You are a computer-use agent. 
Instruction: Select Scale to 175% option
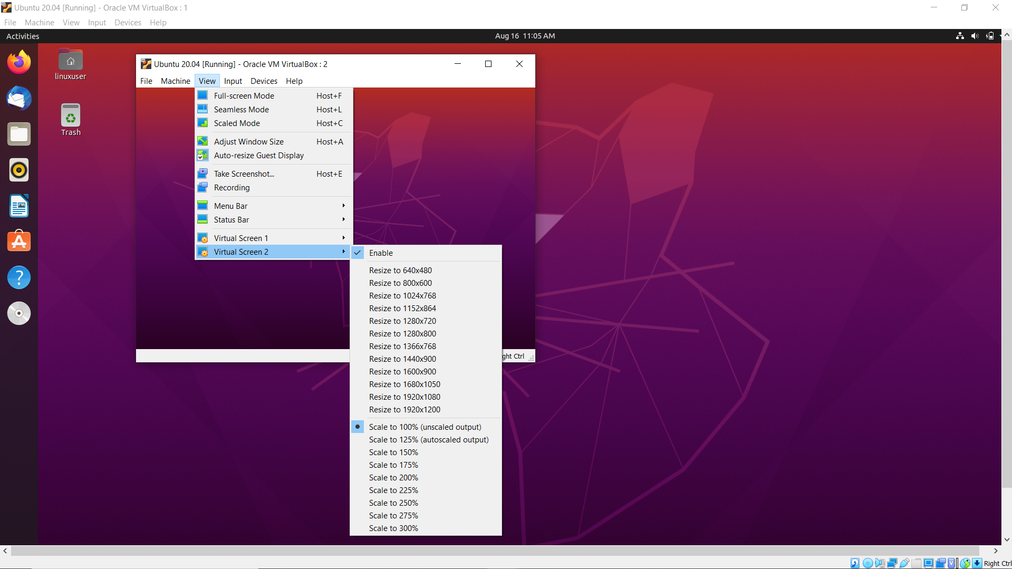[x=426, y=465]
